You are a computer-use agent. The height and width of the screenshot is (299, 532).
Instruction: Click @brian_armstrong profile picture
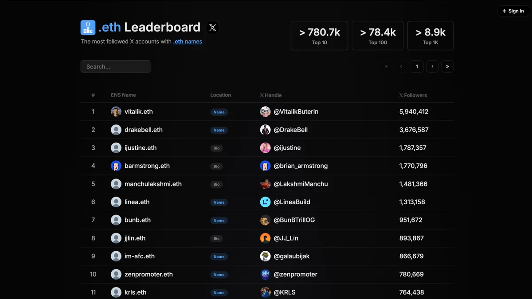(x=265, y=166)
